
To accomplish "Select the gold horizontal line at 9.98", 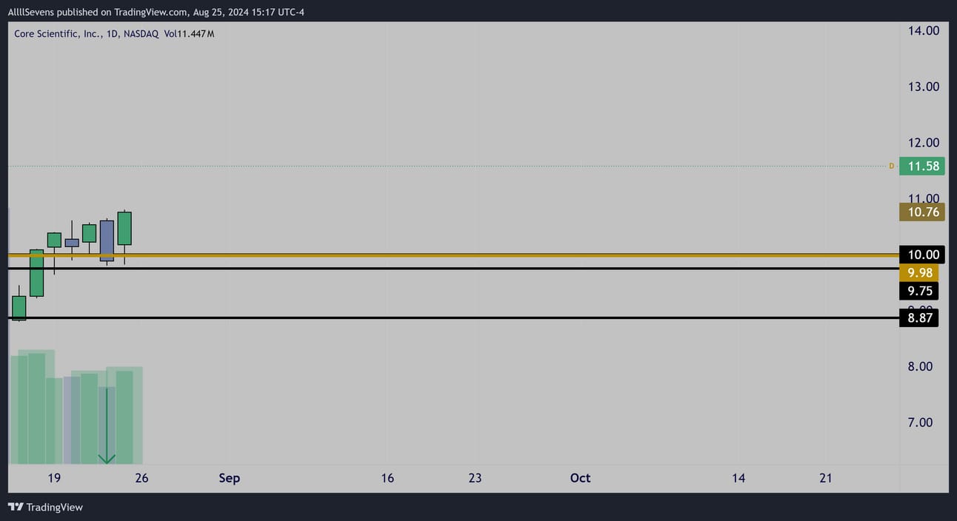I will 444,255.
